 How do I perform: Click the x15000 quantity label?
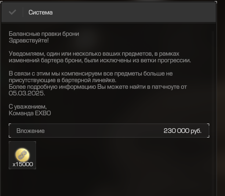[x=23, y=164]
